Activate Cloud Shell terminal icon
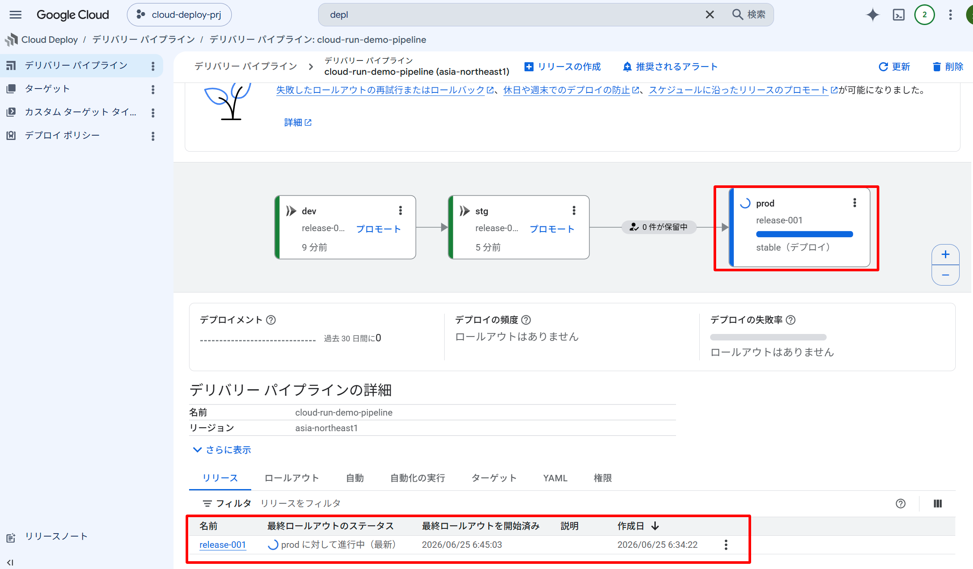Image resolution: width=973 pixels, height=569 pixels. (899, 15)
